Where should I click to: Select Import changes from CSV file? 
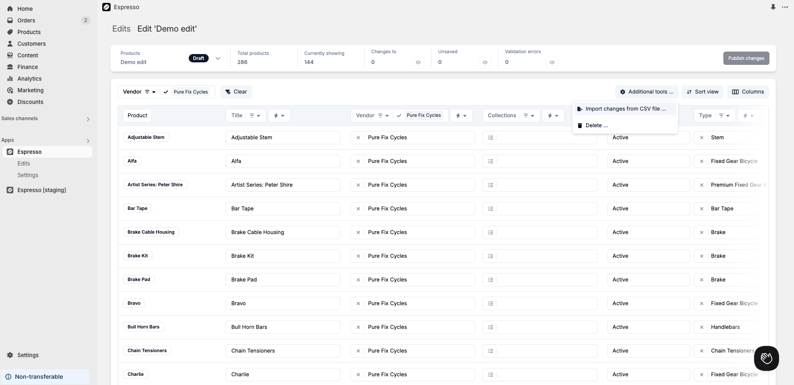pyautogui.click(x=625, y=109)
